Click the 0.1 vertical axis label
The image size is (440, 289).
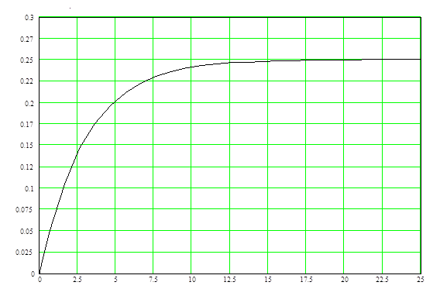(x=29, y=188)
